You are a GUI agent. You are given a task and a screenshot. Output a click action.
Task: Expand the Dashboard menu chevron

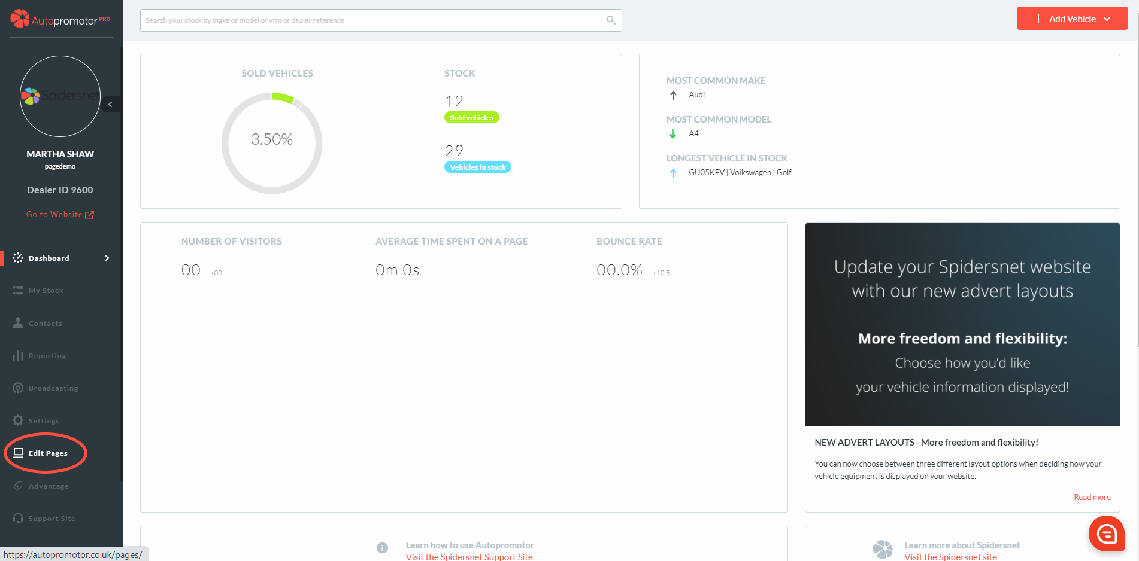coord(107,258)
